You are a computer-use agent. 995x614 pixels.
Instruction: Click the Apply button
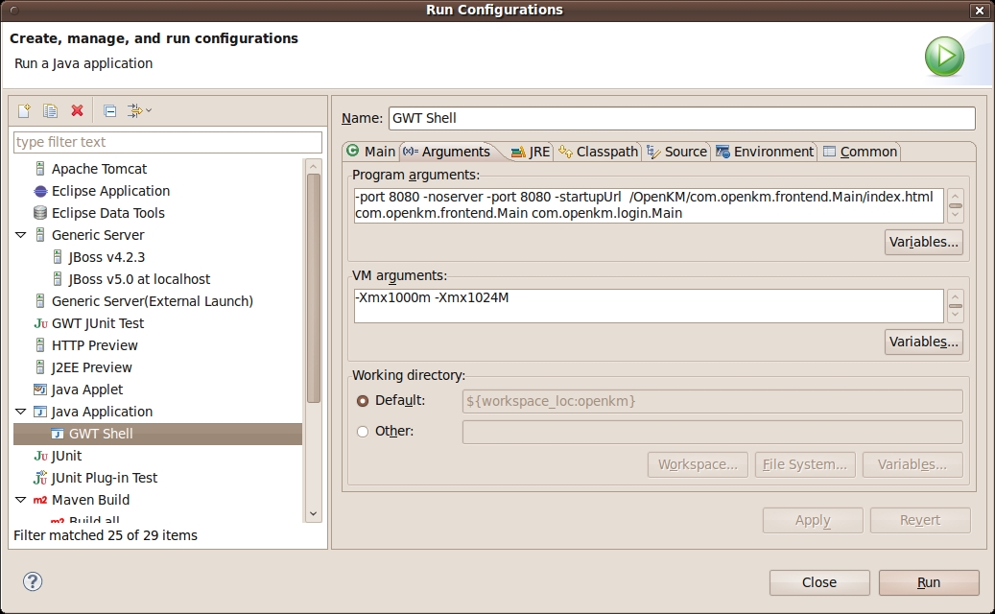coord(813,520)
